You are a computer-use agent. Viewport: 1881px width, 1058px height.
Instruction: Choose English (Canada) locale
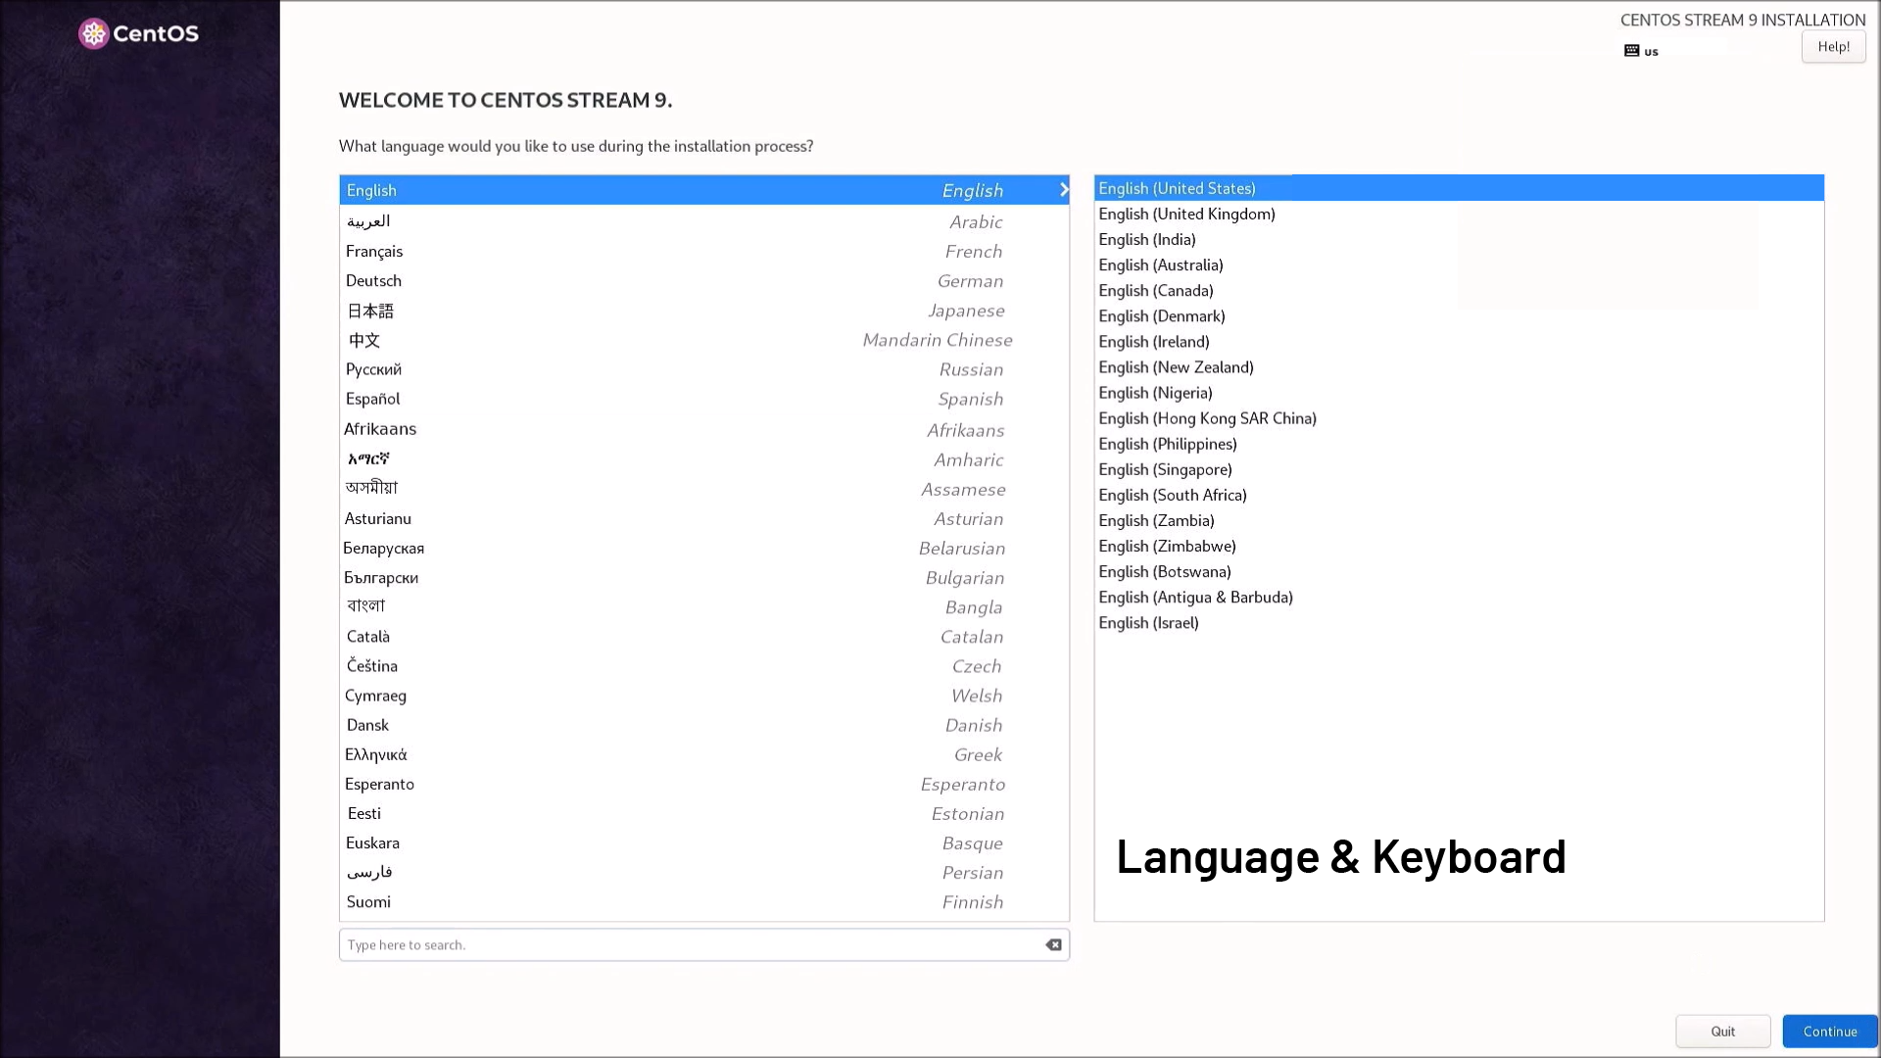[x=1156, y=290]
